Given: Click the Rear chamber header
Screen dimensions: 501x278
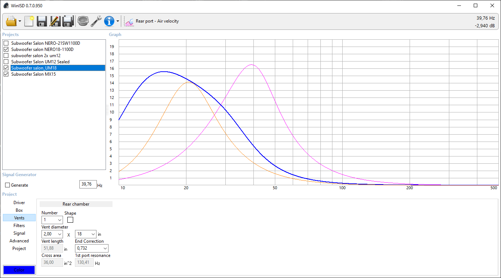Looking at the screenshot, I should 76,204.
